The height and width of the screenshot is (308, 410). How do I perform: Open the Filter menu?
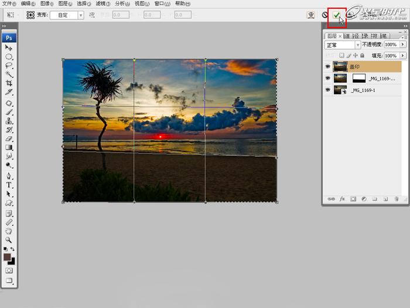click(x=102, y=4)
